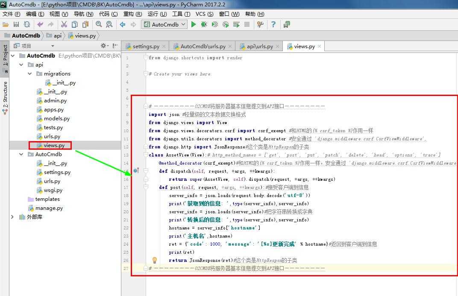
Task: Click the Undo toolbar icon
Action: pyautogui.click(x=40, y=25)
